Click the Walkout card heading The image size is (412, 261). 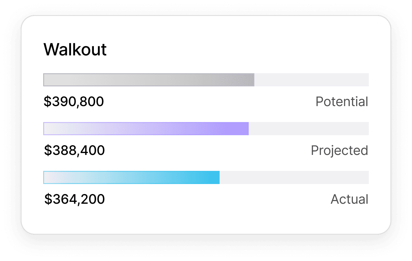click(75, 50)
